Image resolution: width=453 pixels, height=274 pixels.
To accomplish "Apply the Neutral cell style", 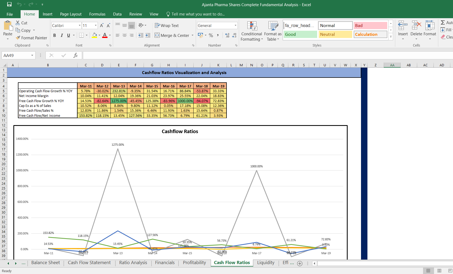I will [335, 34].
